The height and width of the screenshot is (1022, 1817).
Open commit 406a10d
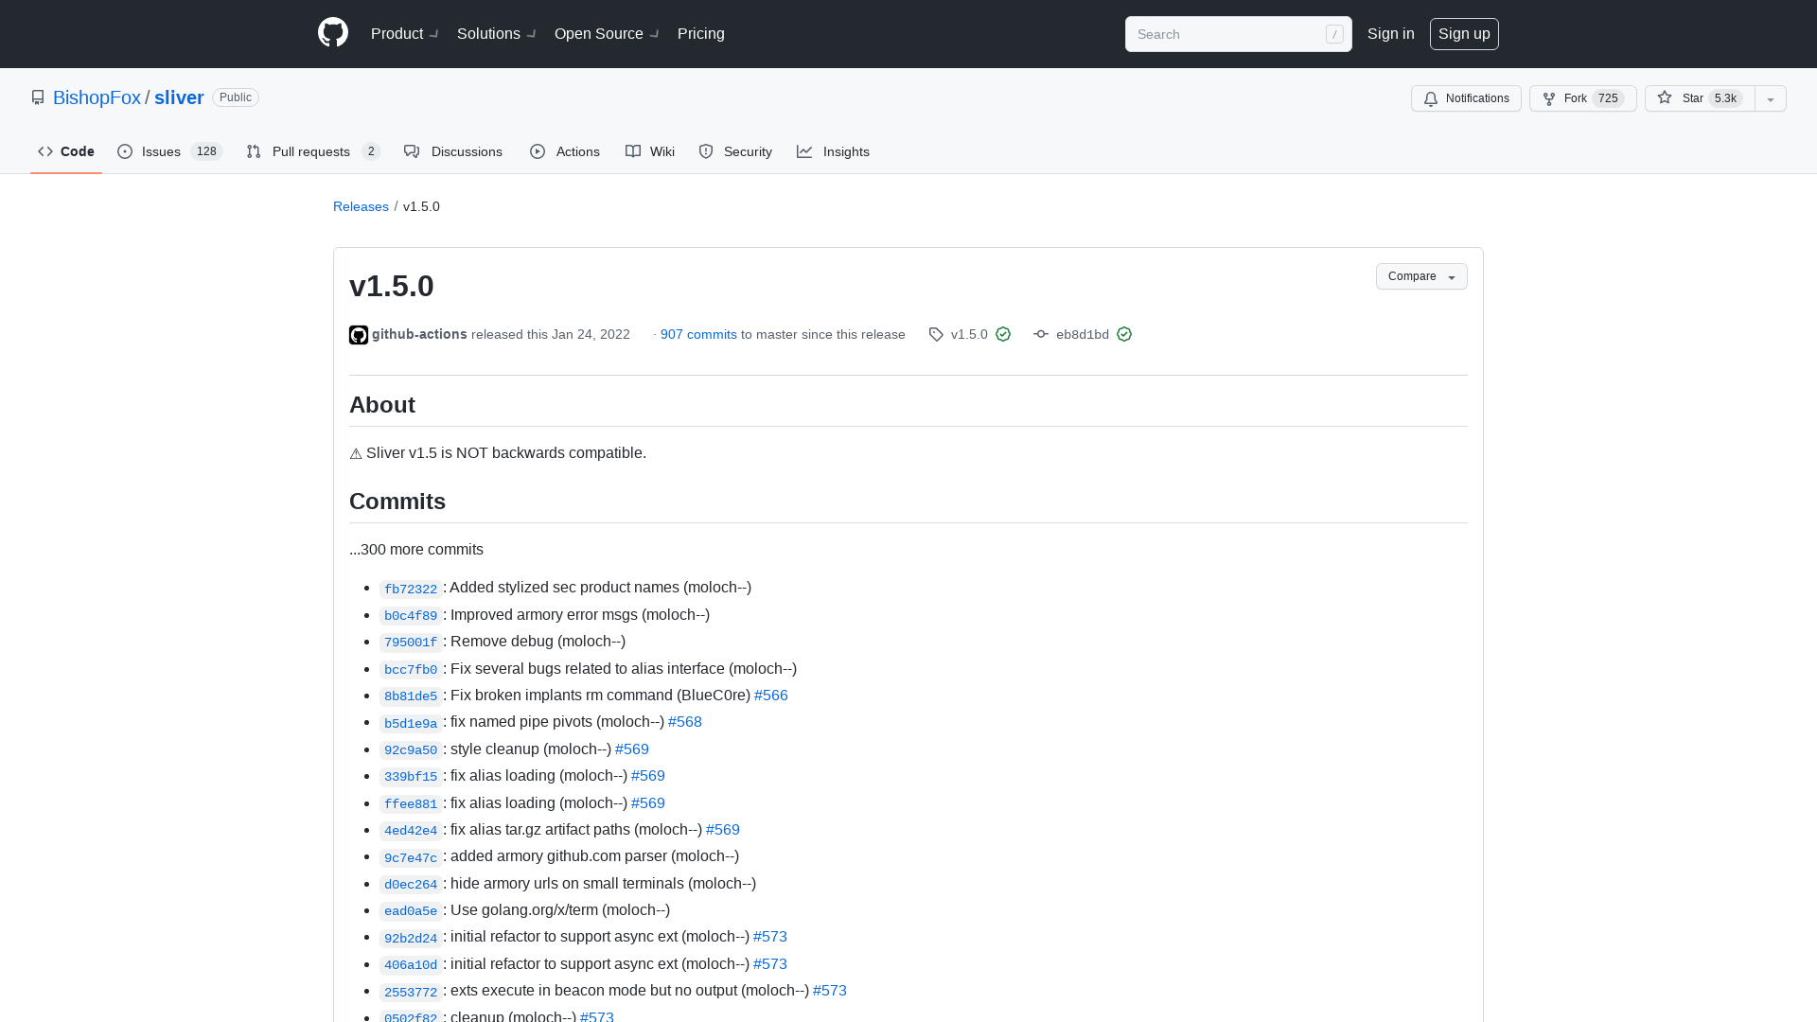coord(411,964)
